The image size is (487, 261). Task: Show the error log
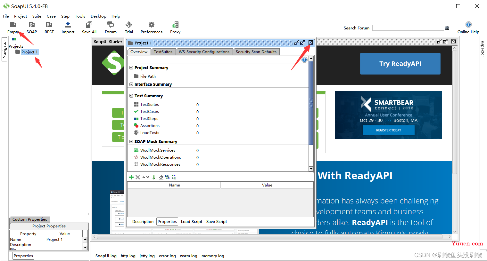[x=167, y=256]
